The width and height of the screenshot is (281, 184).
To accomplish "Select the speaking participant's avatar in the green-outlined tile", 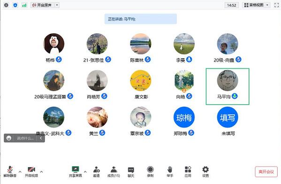I will point(228,81).
